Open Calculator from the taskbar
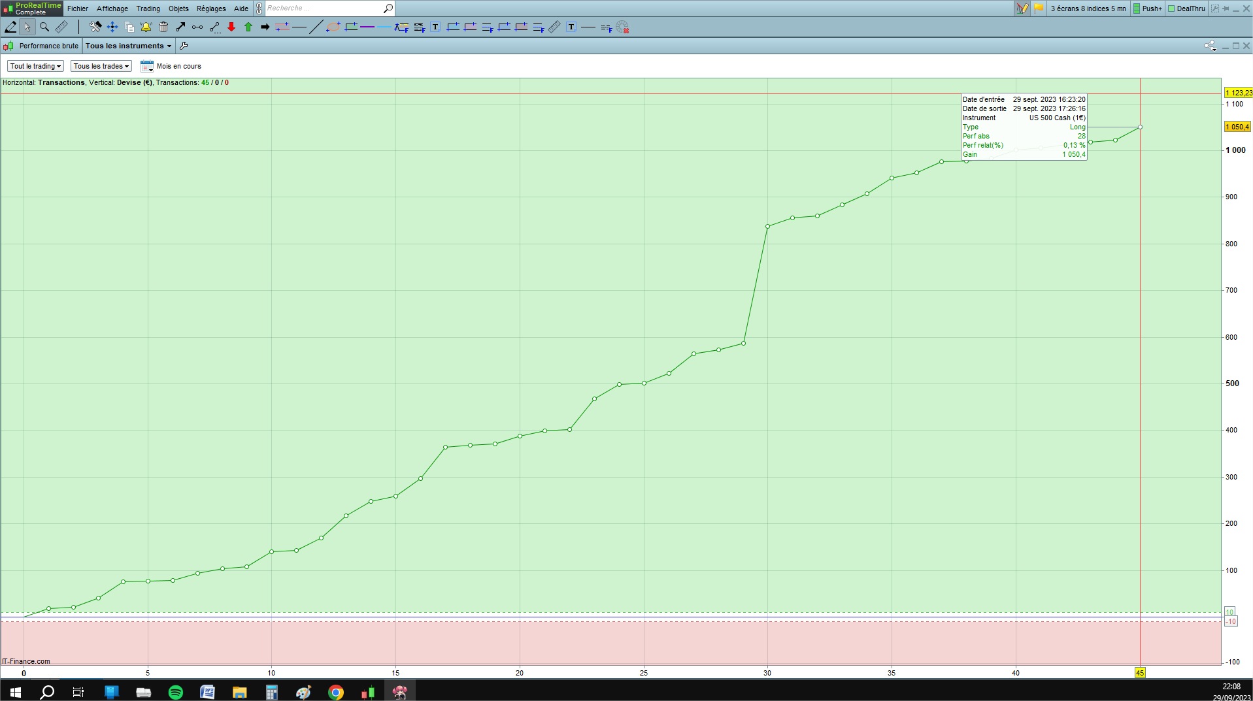The height and width of the screenshot is (701, 1253). click(x=272, y=692)
